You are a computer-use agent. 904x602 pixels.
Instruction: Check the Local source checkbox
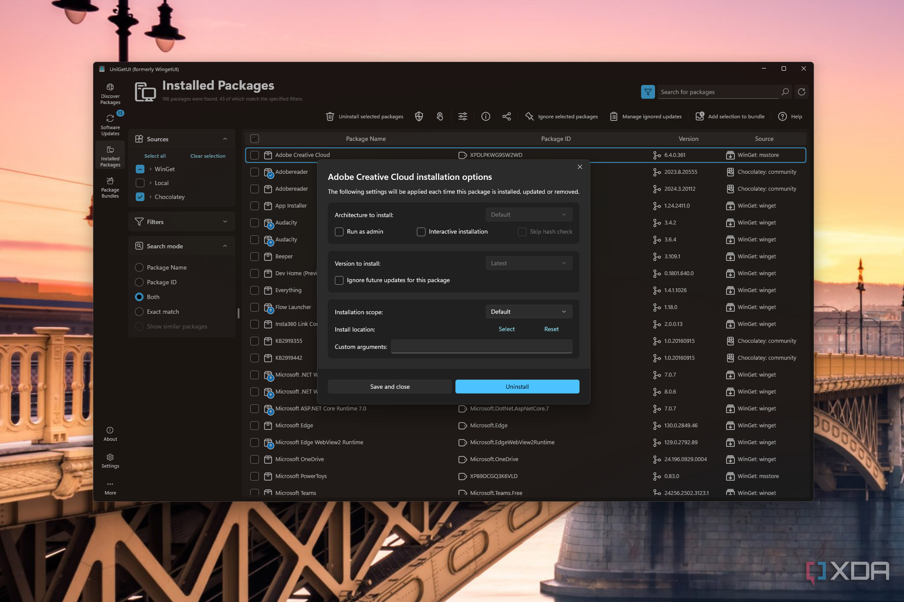pos(140,183)
